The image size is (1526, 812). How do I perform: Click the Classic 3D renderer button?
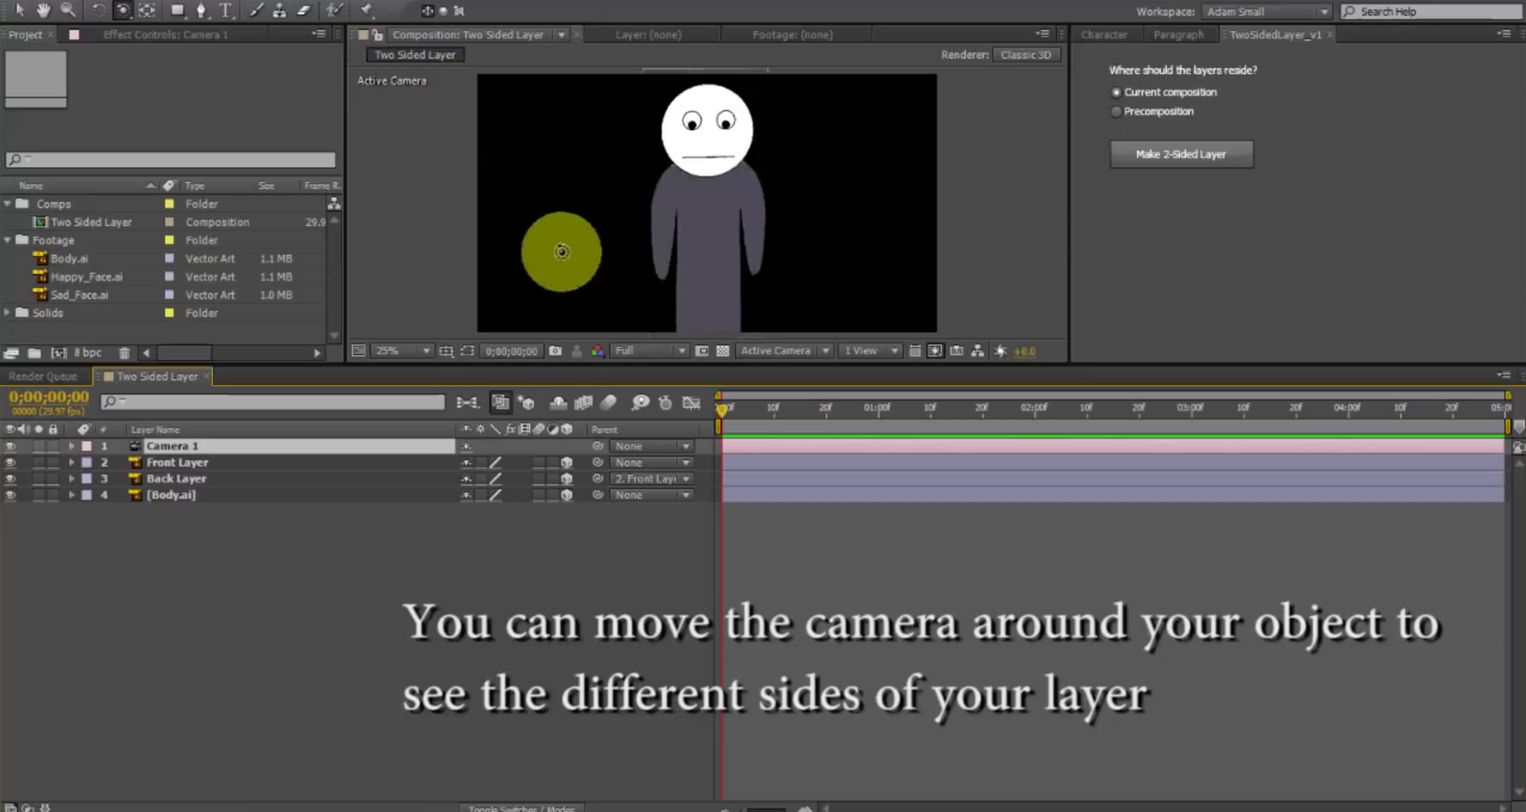coord(1026,55)
